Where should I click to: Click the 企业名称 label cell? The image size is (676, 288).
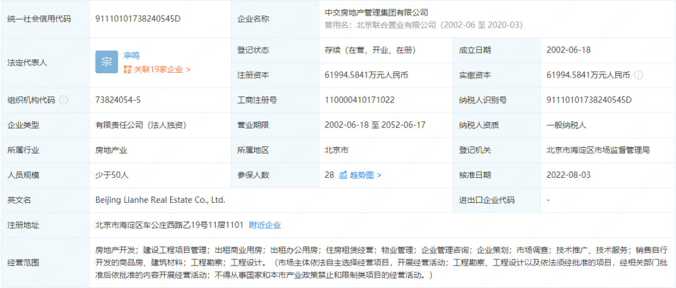pos(275,19)
